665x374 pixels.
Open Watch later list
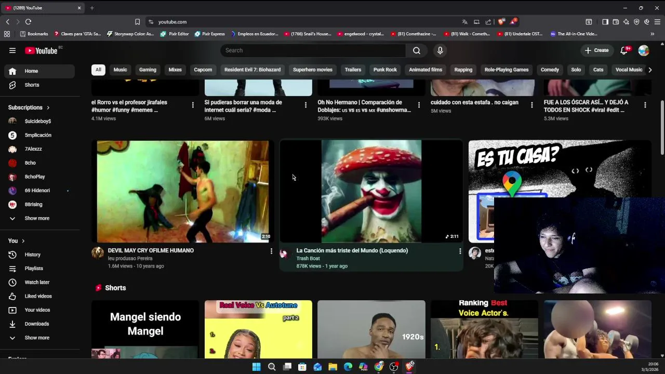coord(40,282)
